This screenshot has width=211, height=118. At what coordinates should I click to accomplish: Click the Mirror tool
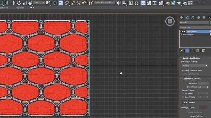(118, 3)
